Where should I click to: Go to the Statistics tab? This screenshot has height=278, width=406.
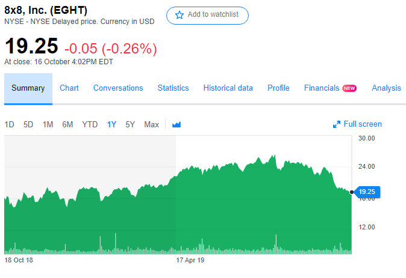pos(173,88)
